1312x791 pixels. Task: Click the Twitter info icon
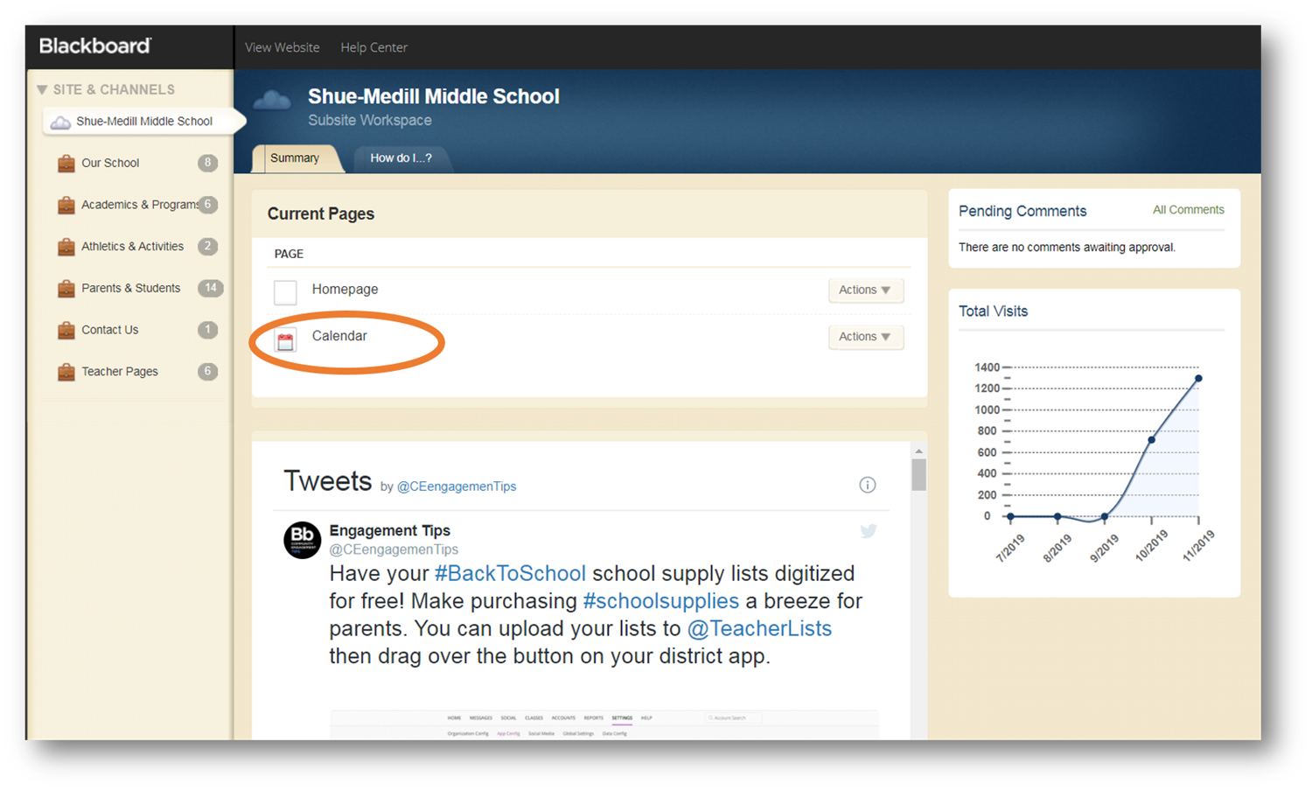pyautogui.click(x=868, y=485)
